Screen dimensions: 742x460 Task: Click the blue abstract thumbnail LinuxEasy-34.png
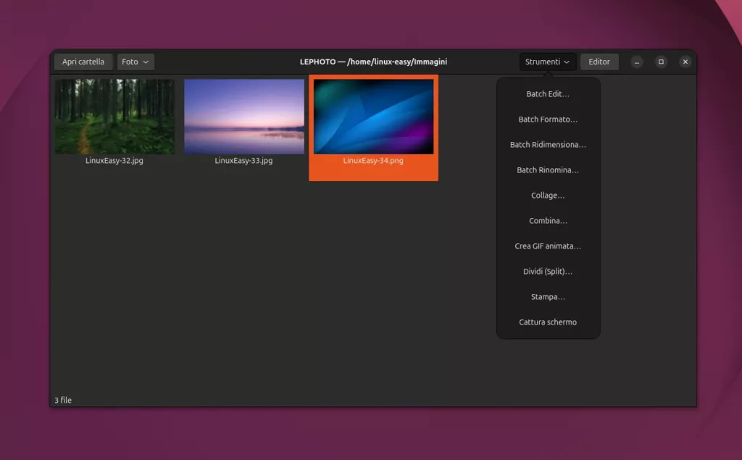click(x=373, y=117)
